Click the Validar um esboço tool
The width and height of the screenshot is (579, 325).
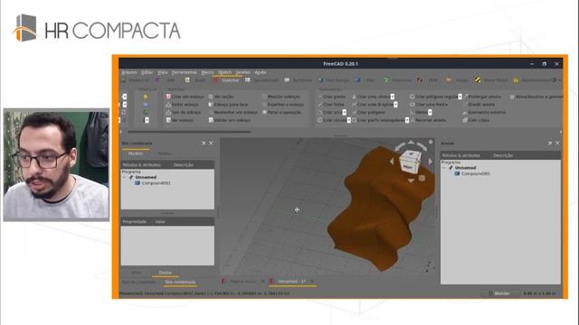click(229, 120)
